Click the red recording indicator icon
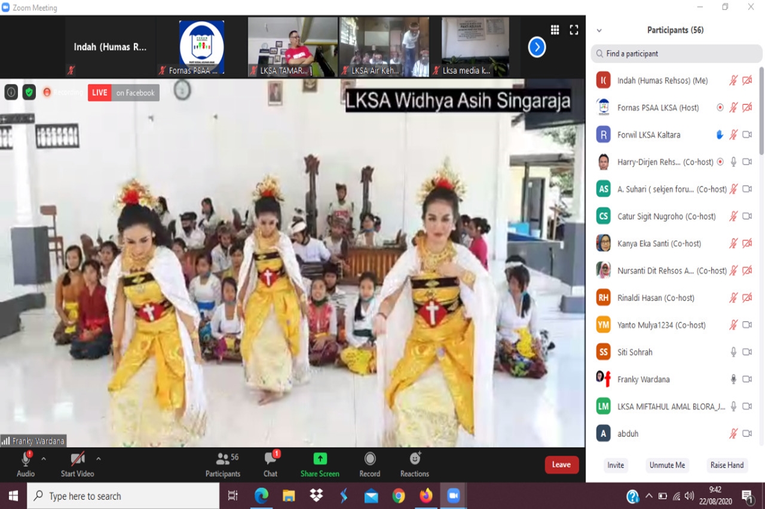The height and width of the screenshot is (509, 765). [x=47, y=92]
